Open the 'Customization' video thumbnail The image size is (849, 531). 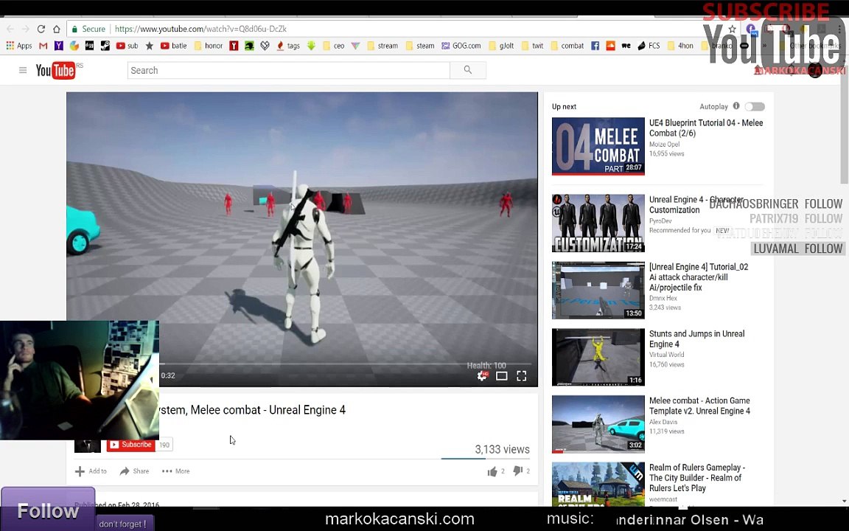(x=598, y=223)
